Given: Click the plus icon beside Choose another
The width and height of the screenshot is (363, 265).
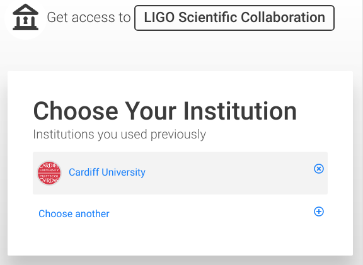Looking at the screenshot, I should (x=319, y=211).
